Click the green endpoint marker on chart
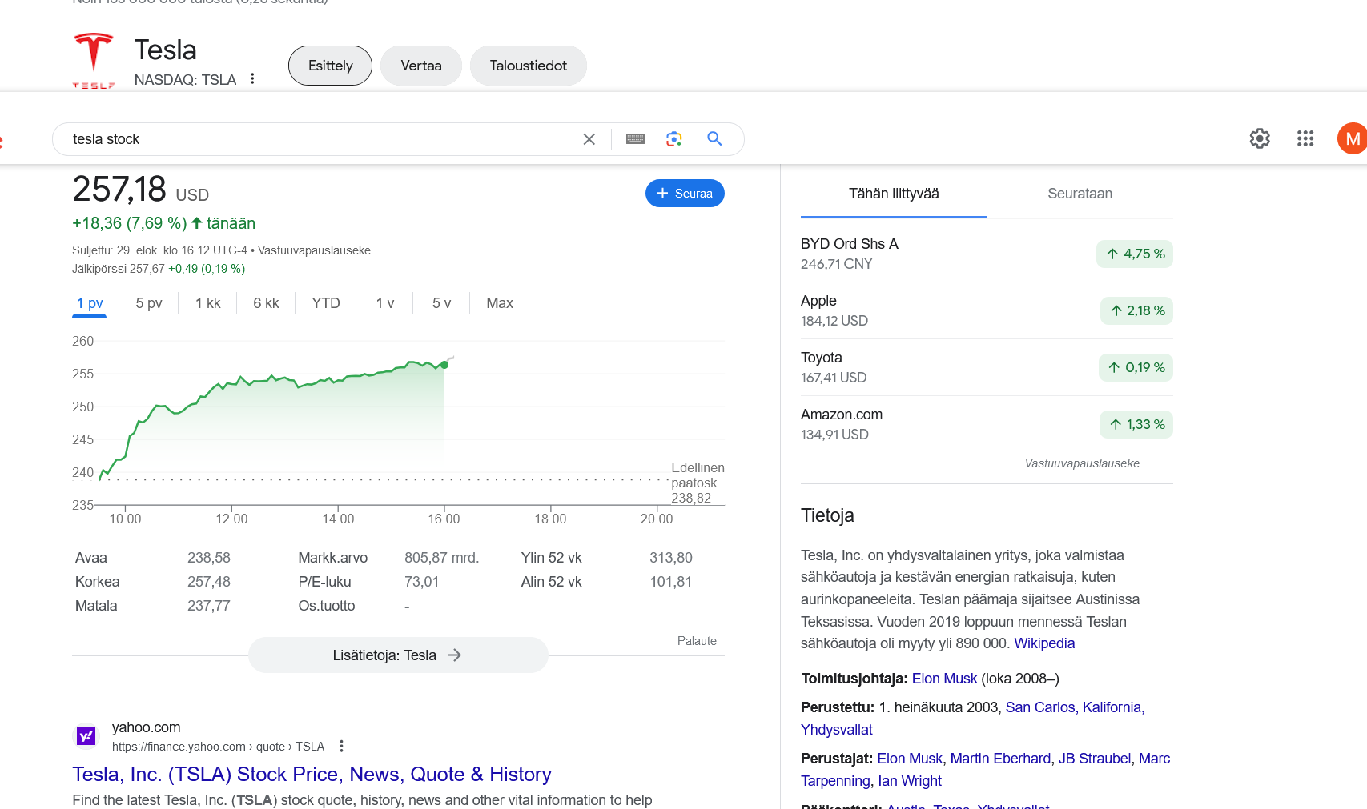Viewport: 1367px width, 809px height. [444, 365]
